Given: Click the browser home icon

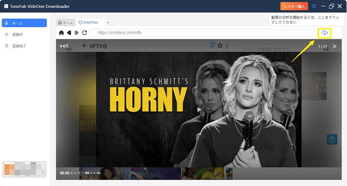Looking at the screenshot, I should click(x=62, y=32).
